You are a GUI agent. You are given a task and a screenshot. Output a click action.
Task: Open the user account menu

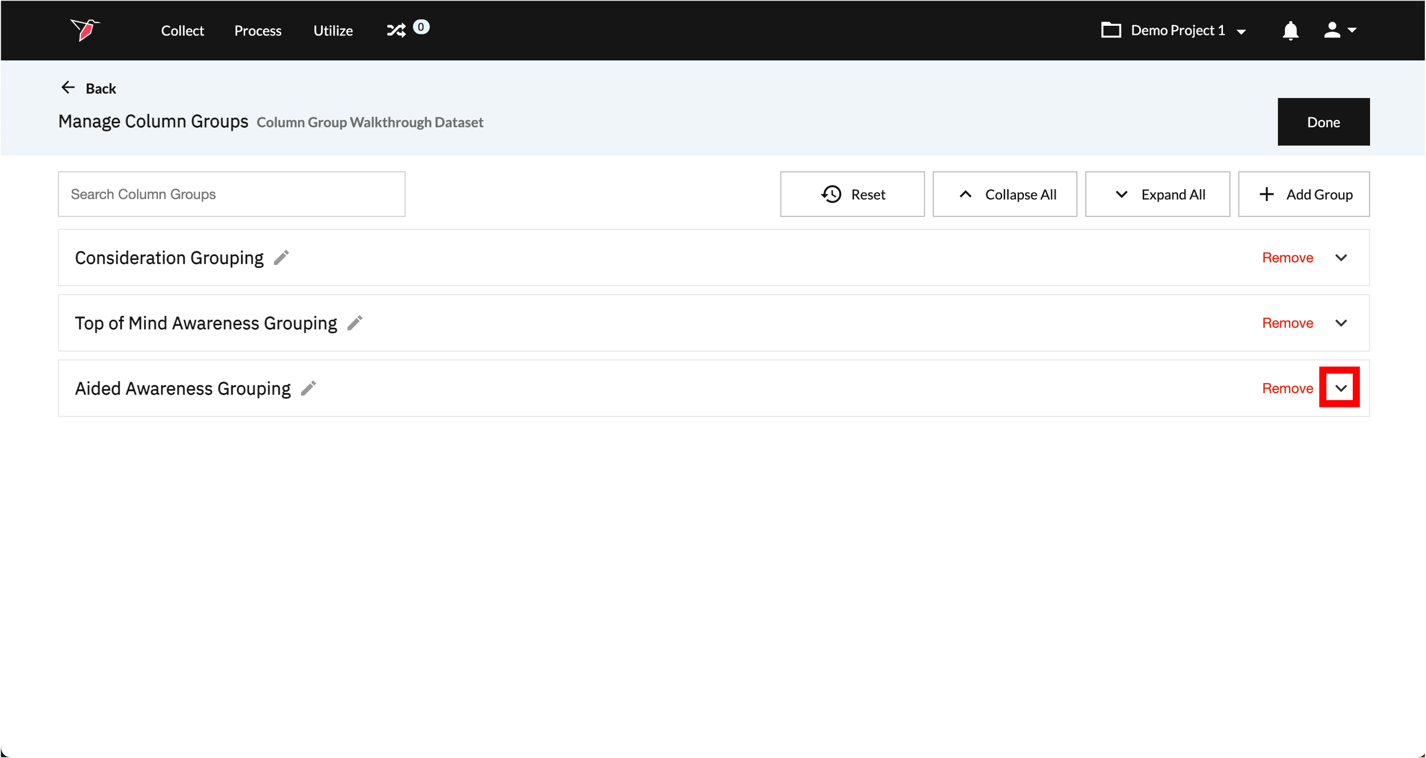(1339, 30)
